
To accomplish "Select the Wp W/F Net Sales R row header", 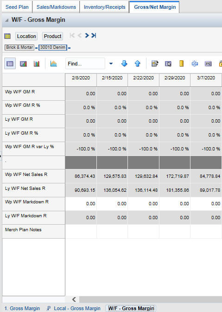I will (33, 176).
